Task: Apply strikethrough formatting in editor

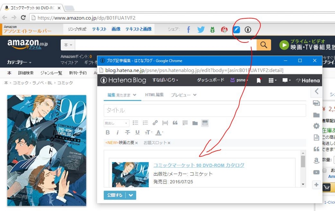Action: pyautogui.click(x=127, y=132)
